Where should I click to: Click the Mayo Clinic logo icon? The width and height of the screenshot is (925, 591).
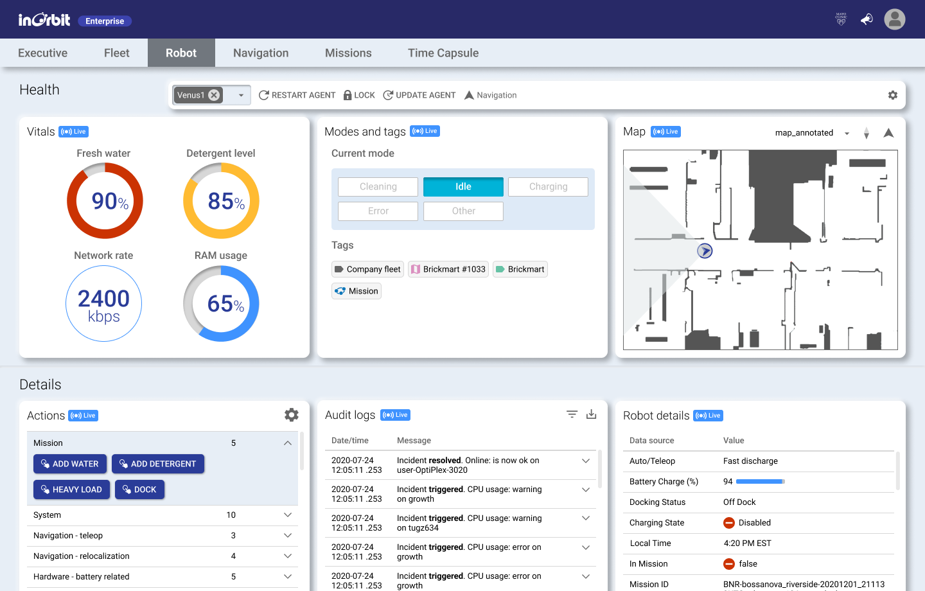pos(840,19)
